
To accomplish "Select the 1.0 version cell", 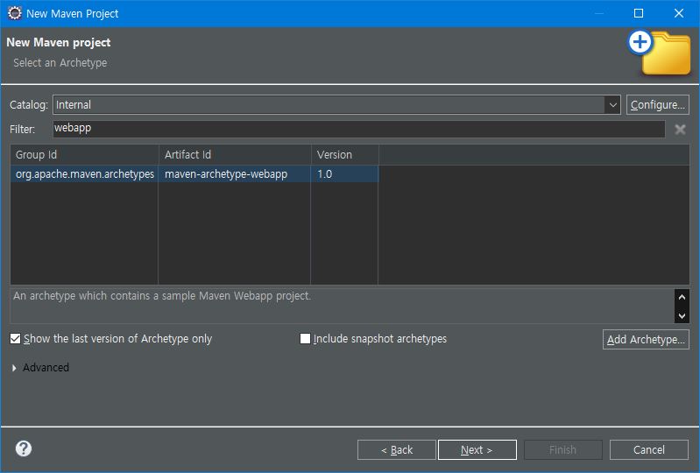I will (x=344, y=174).
